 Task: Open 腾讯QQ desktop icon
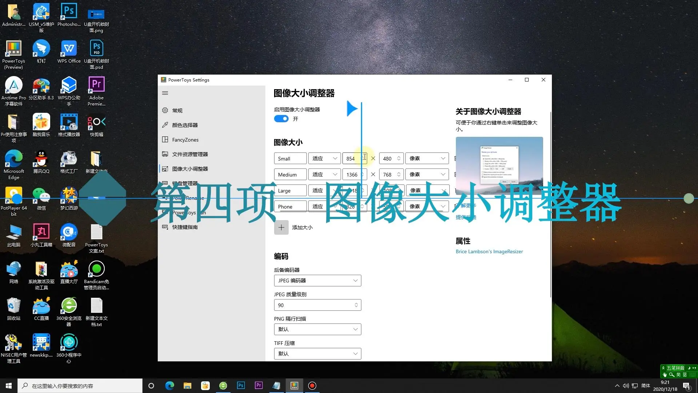coord(41,162)
